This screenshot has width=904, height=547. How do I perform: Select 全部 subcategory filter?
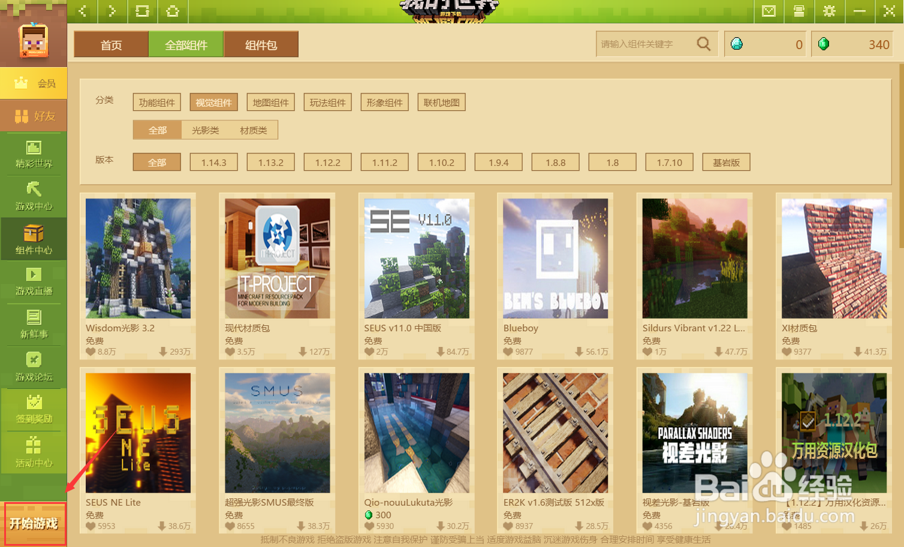pos(158,130)
